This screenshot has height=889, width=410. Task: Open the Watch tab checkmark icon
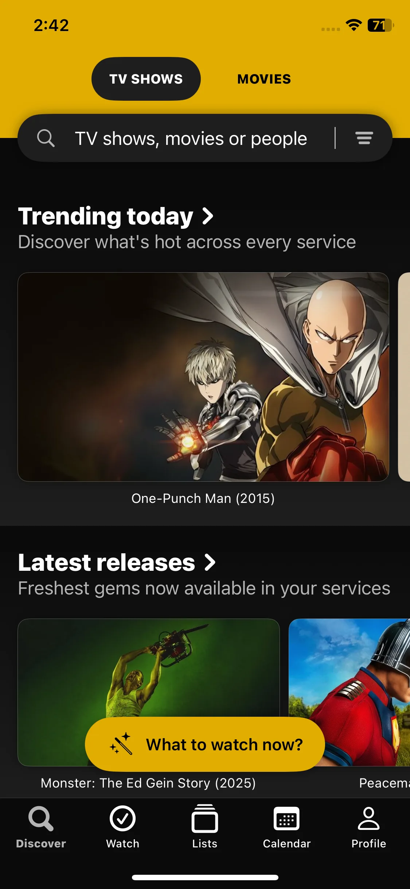pos(122,819)
